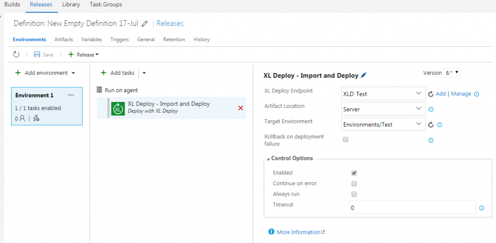Expand the Add tasks dropdown arrow
The image size is (496, 243).
[x=144, y=73]
